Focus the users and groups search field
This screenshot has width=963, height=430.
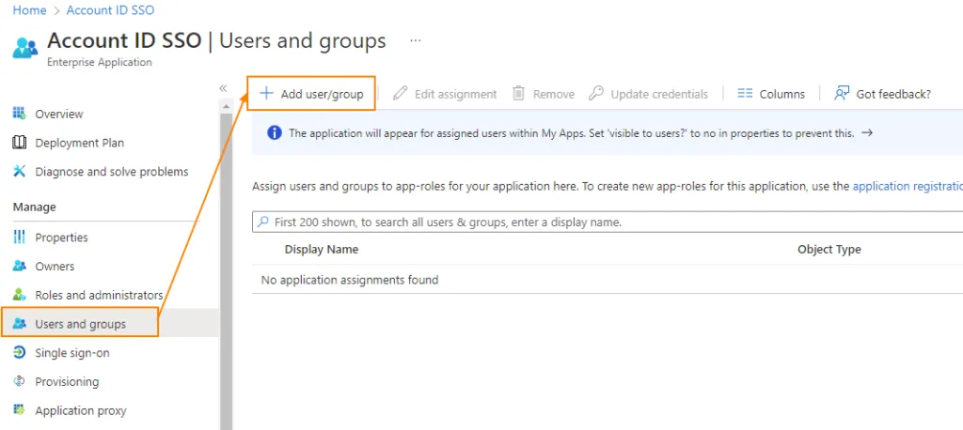pos(608,222)
